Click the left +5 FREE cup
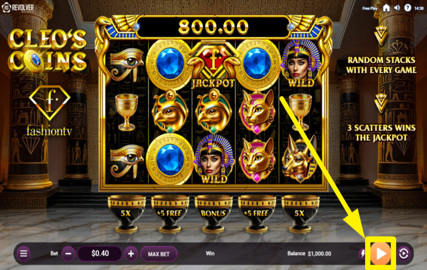The width and height of the screenshot is (427, 270). [170, 213]
